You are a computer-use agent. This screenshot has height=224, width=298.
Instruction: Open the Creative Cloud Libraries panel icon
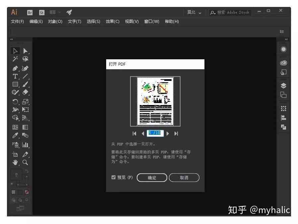[283, 63]
